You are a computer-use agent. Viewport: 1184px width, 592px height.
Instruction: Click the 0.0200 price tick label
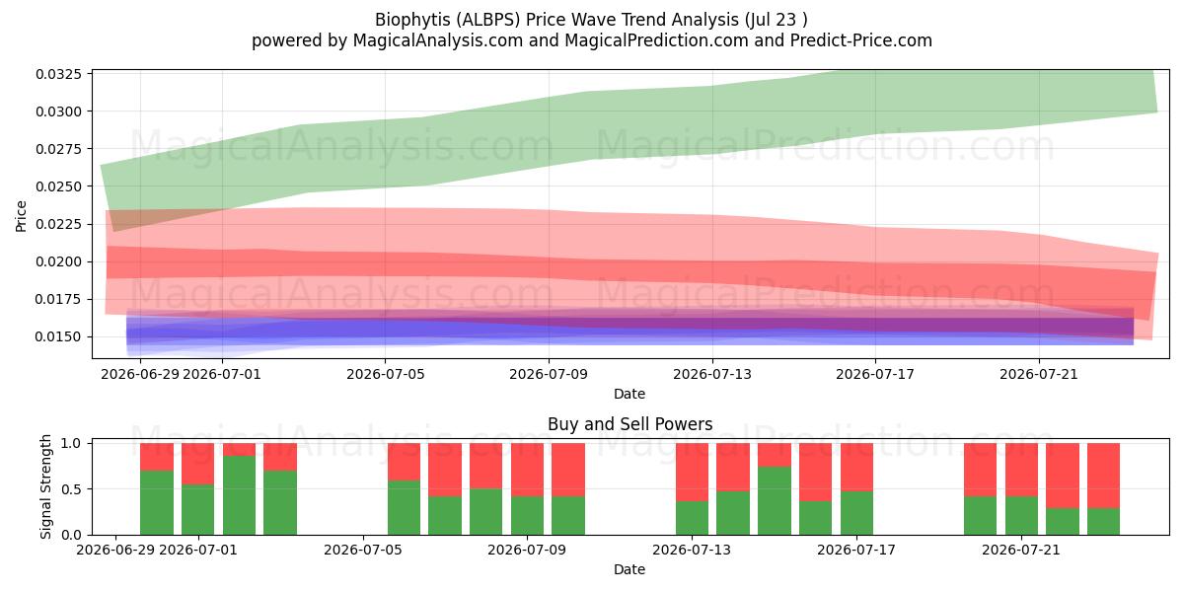[61, 261]
